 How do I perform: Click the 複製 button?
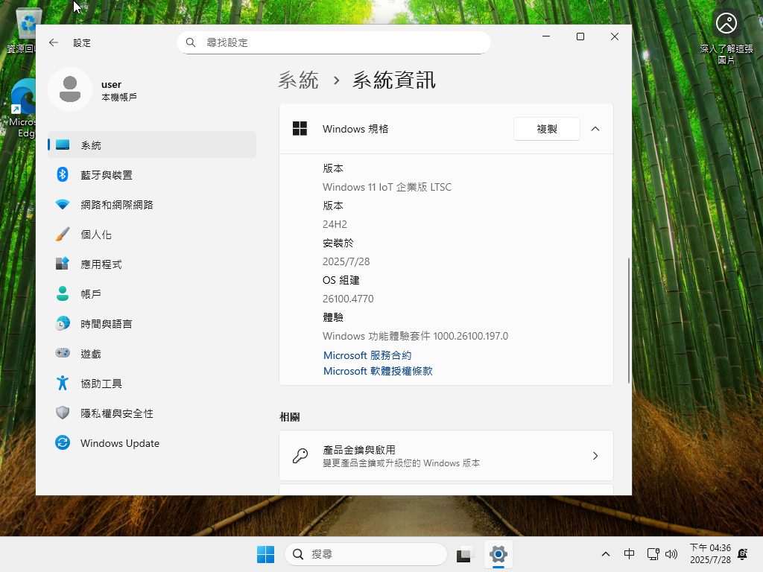[546, 129]
